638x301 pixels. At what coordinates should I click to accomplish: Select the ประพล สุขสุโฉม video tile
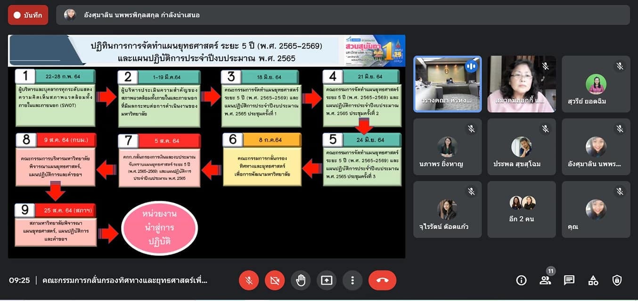tap(522, 147)
